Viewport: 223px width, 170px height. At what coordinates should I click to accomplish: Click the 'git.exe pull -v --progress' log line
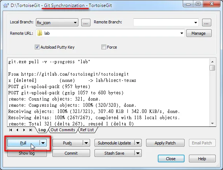click(x=49, y=62)
